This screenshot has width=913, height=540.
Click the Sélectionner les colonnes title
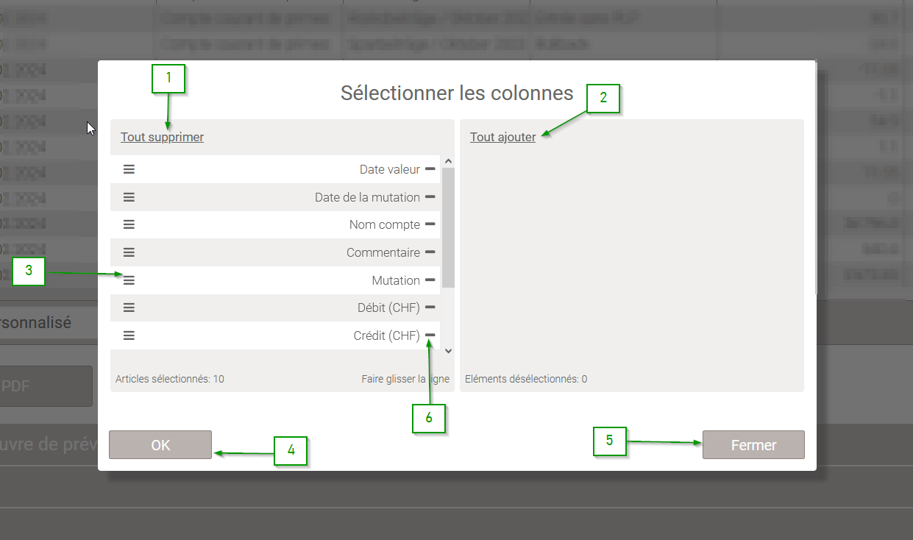pyautogui.click(x=457, y=93)
